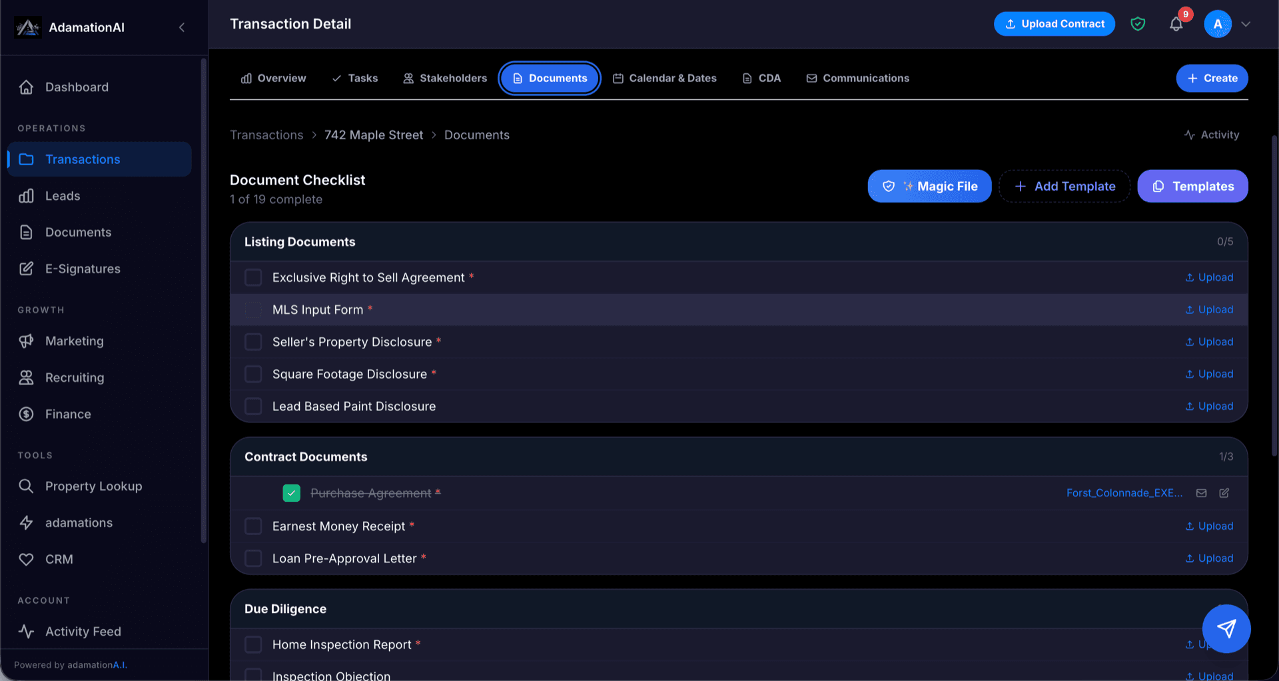This screenshot has height=681, width=1279.
Task: Upload file for Exclusive Right to Sell Agreement
Action: [1209, 277]
